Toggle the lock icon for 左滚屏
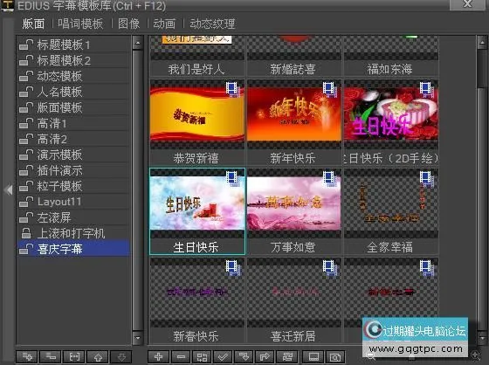Screen dimensions: 489x365 26,217
